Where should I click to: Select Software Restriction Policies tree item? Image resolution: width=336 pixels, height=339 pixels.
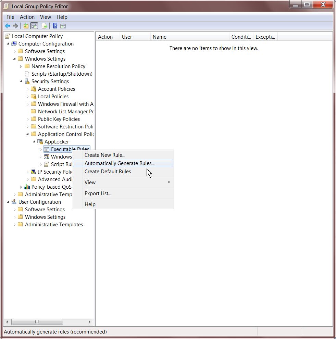click(x=65, y=126)
